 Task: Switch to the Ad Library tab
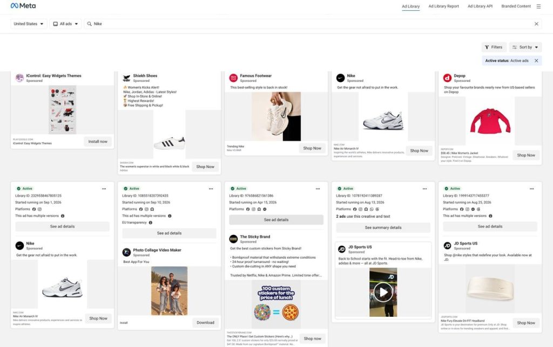pyautogui.click(x=410, y=6)
